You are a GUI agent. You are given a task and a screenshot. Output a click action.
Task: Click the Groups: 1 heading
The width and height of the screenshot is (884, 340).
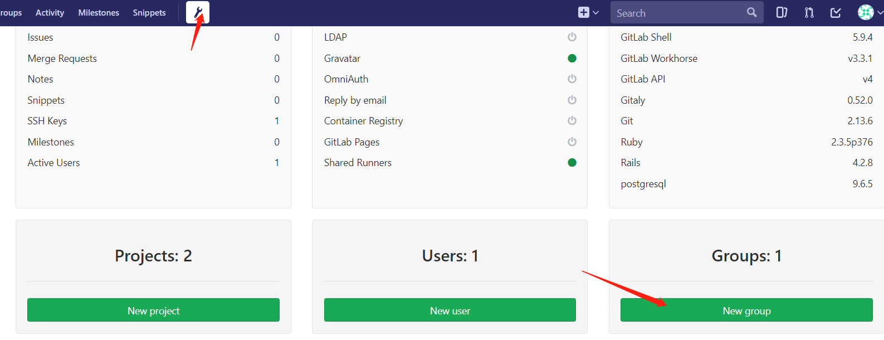click(x=746, y=256)
